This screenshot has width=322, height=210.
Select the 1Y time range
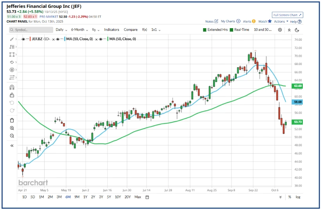click(x=85, y=197)
